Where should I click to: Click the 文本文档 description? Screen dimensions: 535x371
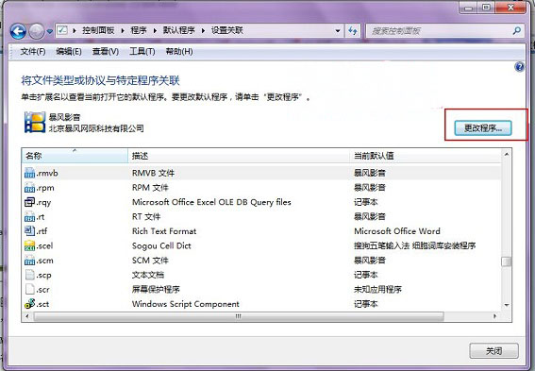click(x=148, y=275)
